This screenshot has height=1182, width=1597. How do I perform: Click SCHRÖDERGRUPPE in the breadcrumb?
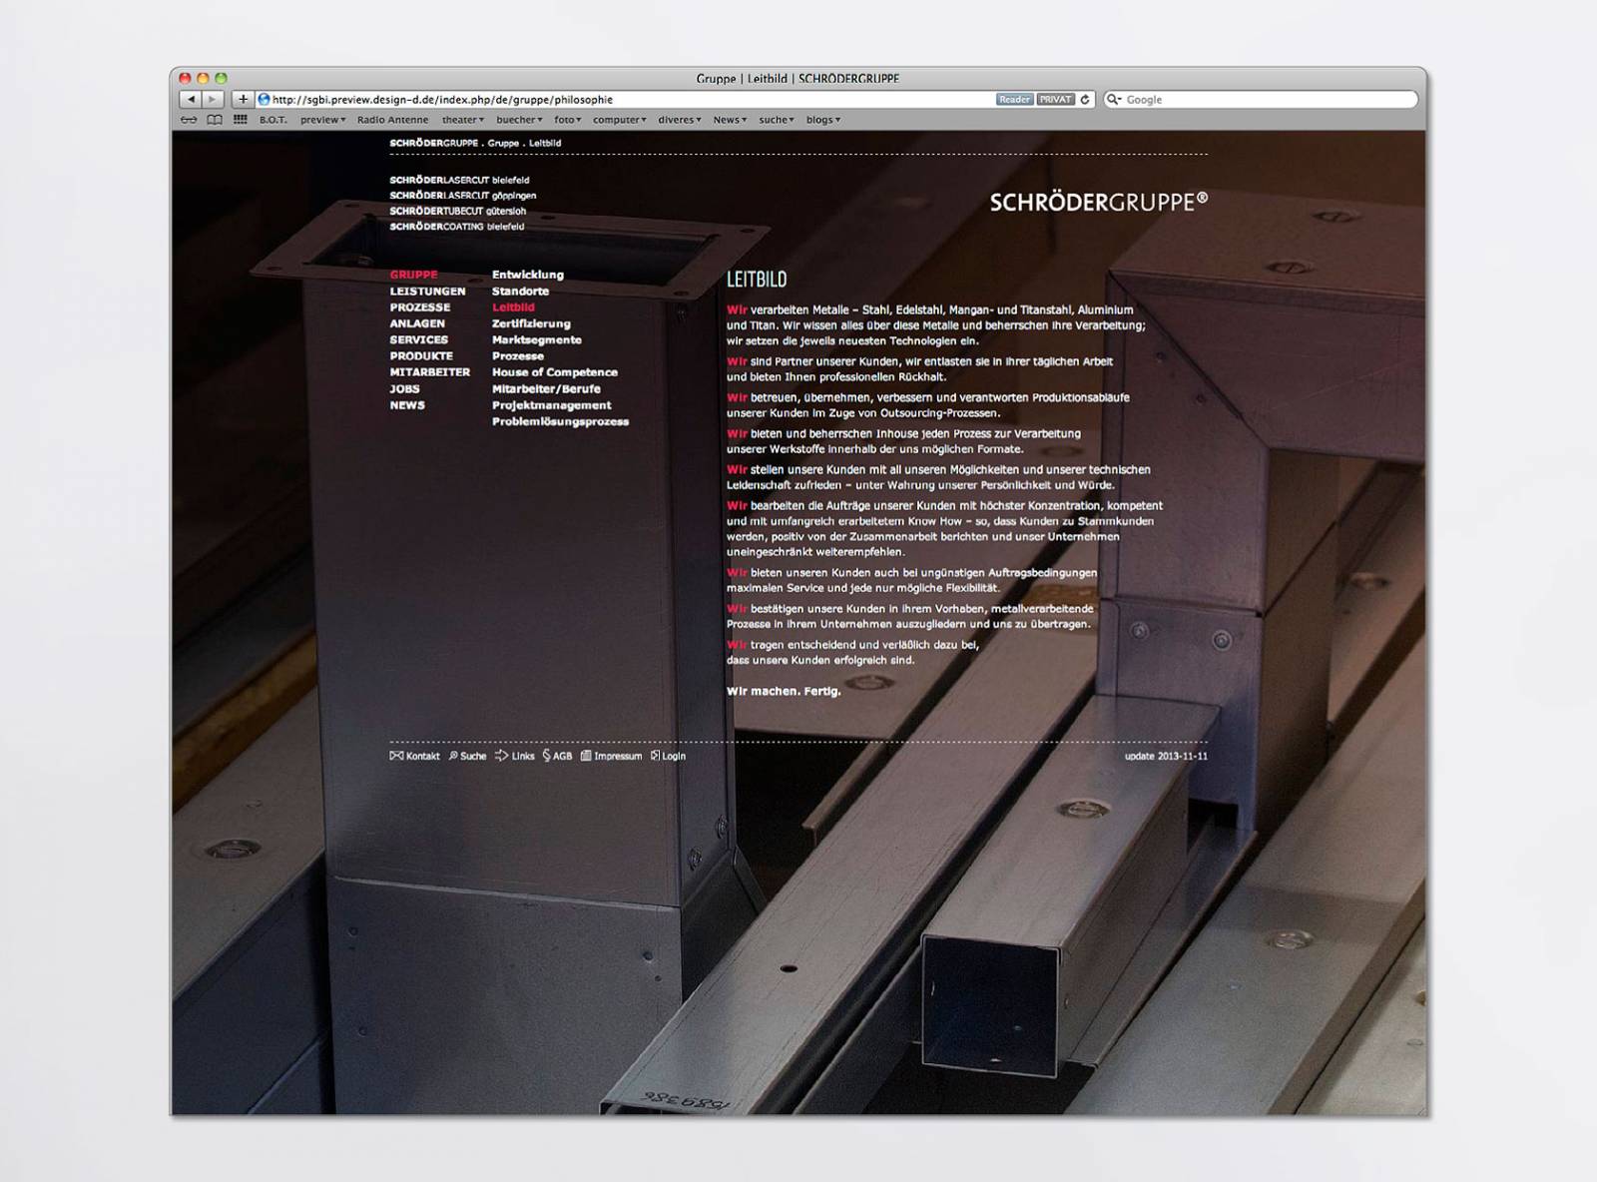(x=434, y=143)
